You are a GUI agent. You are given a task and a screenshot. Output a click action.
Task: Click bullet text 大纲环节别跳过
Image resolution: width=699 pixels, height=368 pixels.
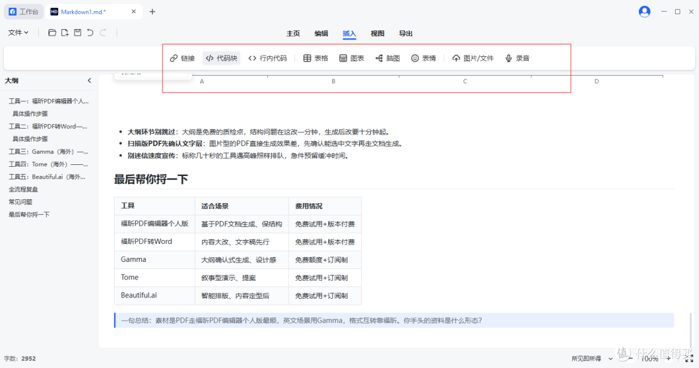click(x=152, y=132)
